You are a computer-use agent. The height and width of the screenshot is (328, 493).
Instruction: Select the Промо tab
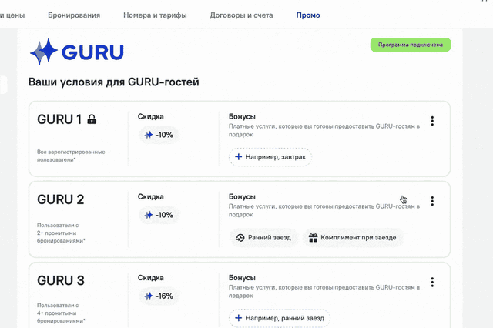[308, 15]
